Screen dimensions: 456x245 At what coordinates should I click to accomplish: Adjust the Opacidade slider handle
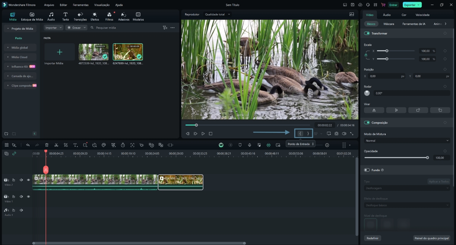coord(427,158)
